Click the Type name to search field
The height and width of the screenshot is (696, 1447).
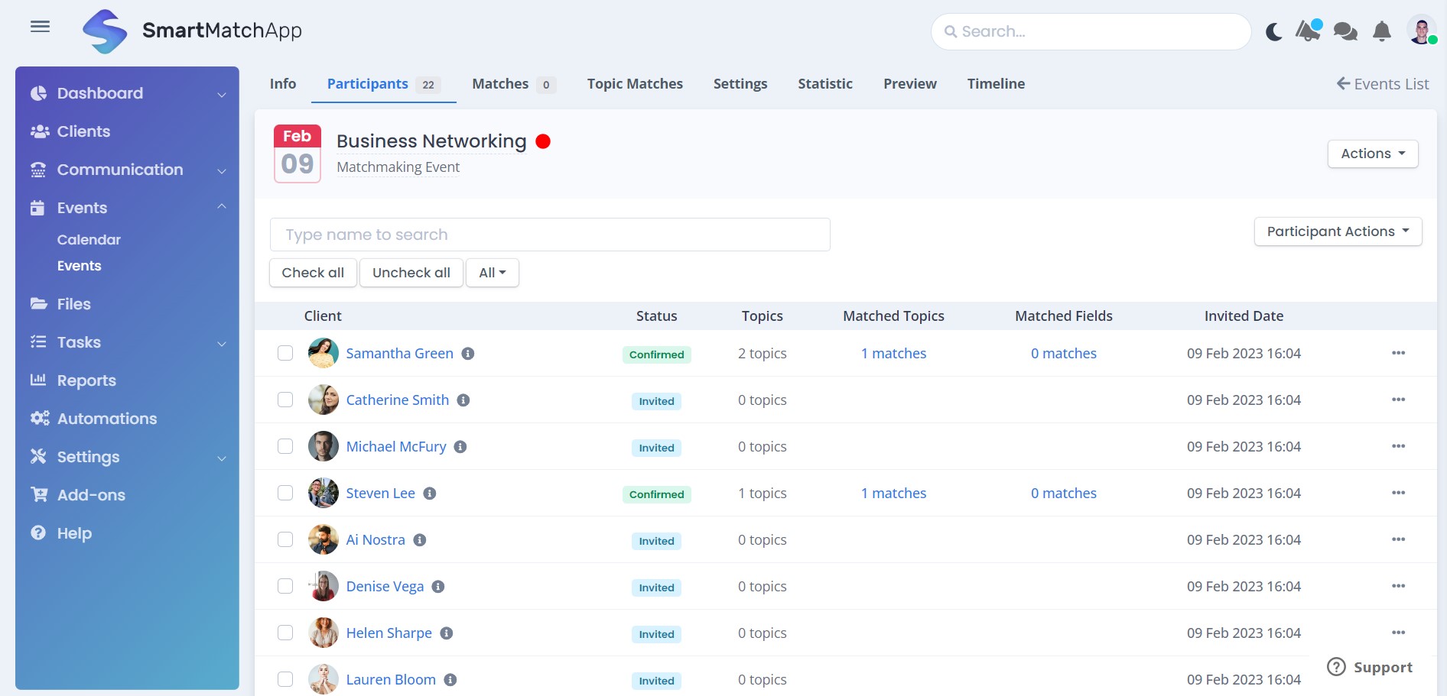pos(549,234)
